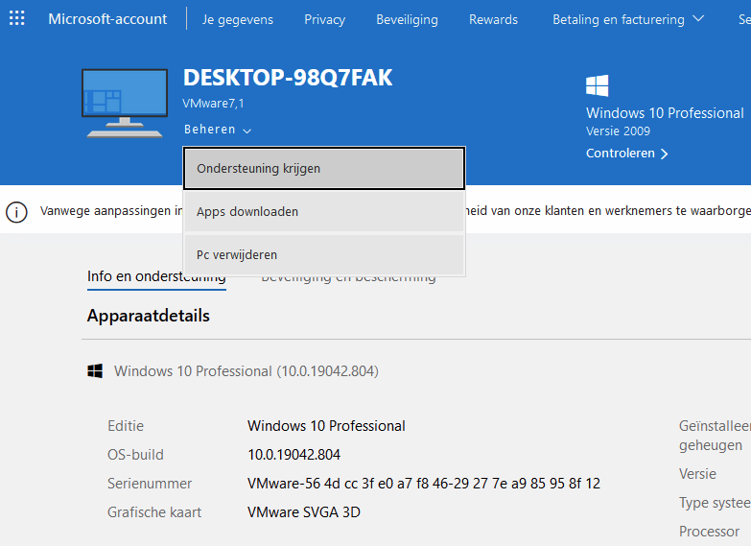The image size is (751, 546).
Task: Open the Privacy section
Action: point(325,19)
